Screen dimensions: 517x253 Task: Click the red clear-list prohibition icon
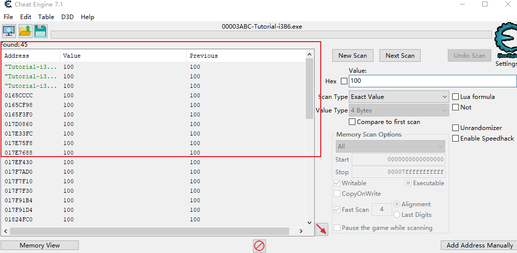click(x=260, y=246)
